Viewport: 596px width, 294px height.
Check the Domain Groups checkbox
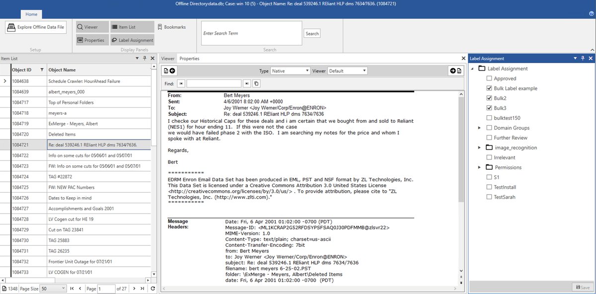coord(489,128)
